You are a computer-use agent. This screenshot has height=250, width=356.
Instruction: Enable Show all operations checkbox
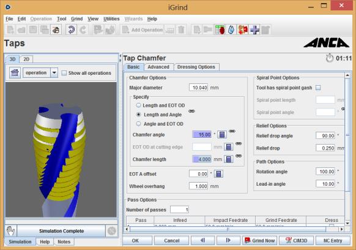point(64,73)
